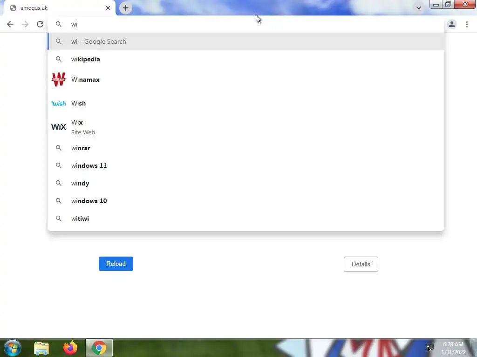Click the magnifier icon beside windy
477x357 pixels.
point(59,183)
